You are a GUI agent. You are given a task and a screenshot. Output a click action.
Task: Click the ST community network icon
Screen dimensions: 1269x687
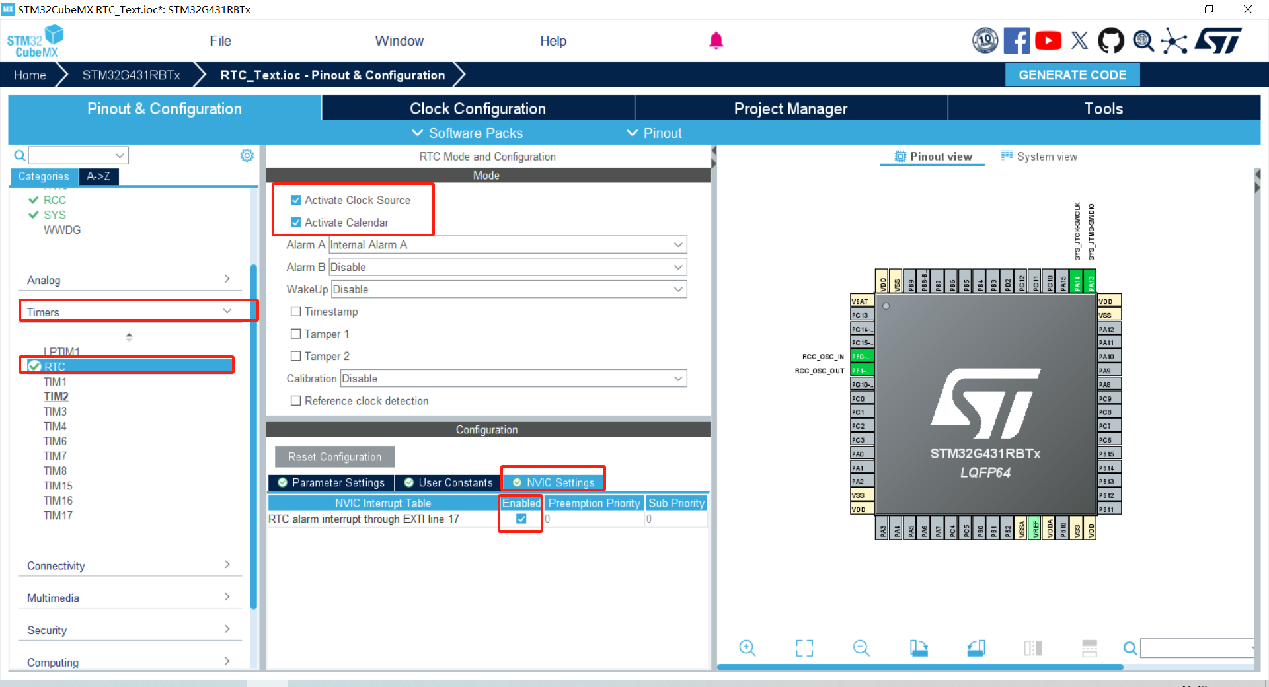[1174, 41]
